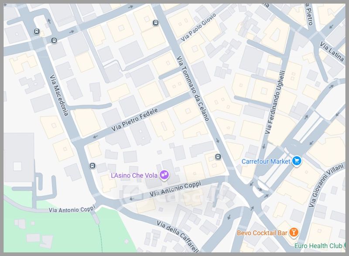This screenshot has width=349, height=256.
Task: Click the L'Asino Che Vola label
Action: (134, 175)
